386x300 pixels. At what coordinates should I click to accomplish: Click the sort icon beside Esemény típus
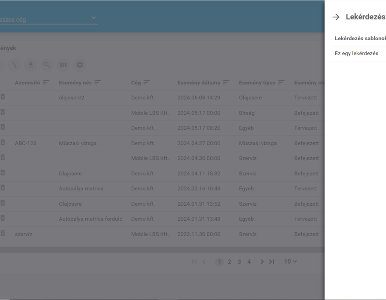click(281, 82)
